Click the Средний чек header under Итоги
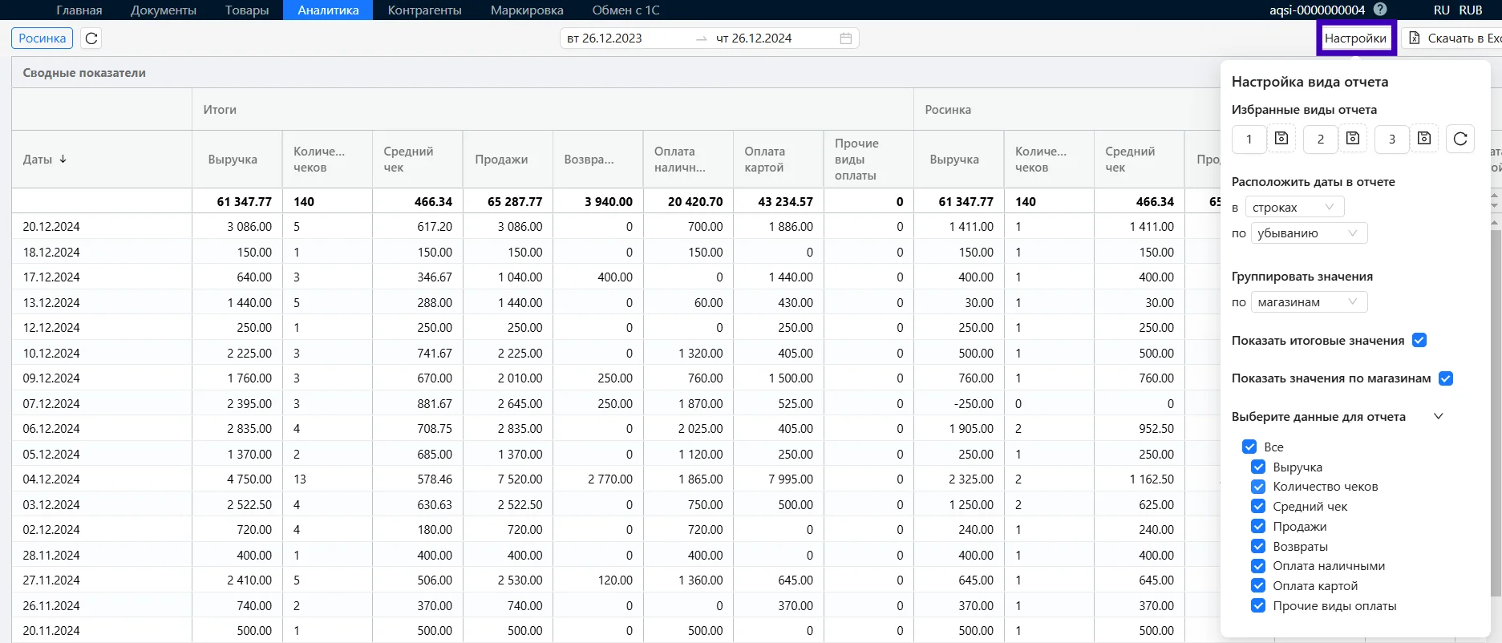This screenshot has width=1502, height=643. click(417, 159)
